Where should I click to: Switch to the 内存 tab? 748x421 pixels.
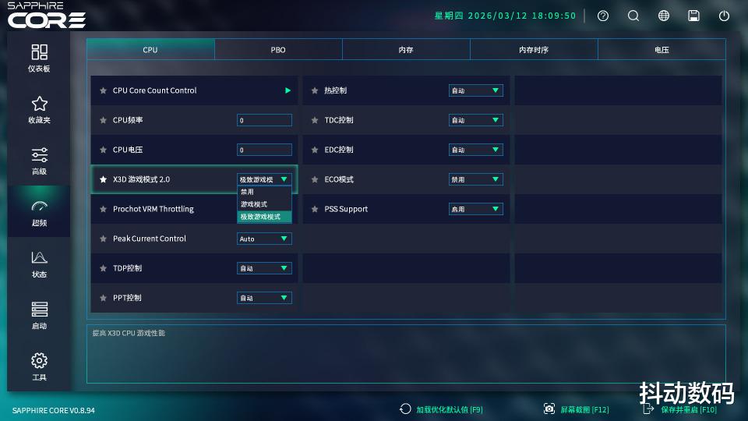406,50
